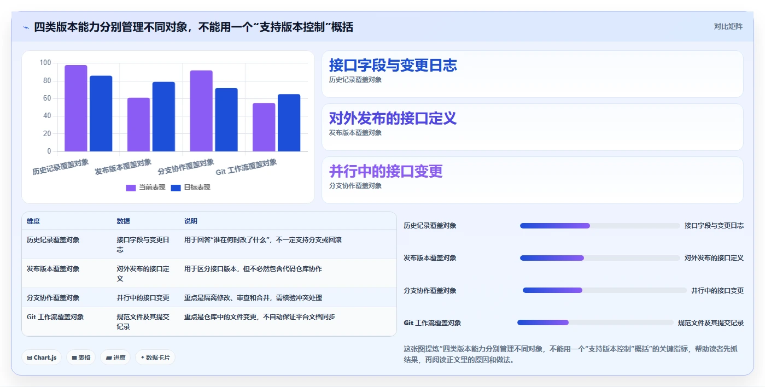Click the blue 目标表现 bar for 历史记录覆盖对象

tap(101, 114)
